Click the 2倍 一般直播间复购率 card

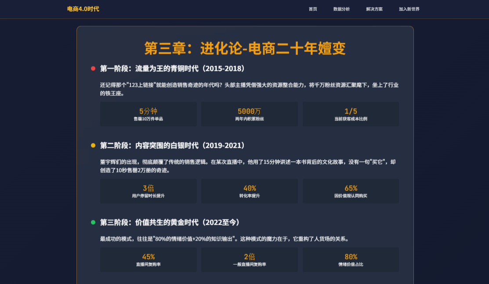point(250,260)
